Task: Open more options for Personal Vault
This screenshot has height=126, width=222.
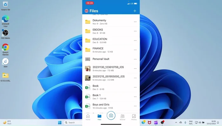Action: pyautogui.click(x=135, y=59)
